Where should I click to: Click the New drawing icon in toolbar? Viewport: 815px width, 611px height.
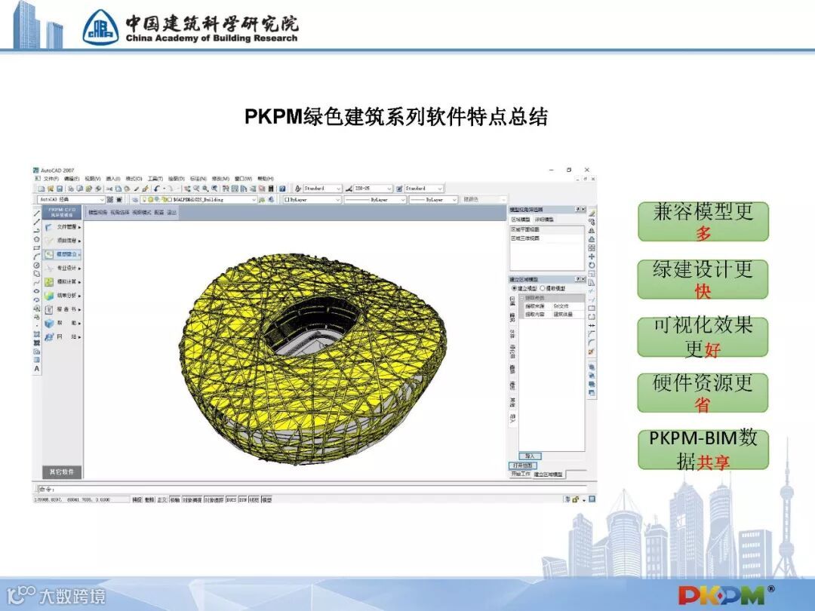pyautogui.click(x=41, y=189)
